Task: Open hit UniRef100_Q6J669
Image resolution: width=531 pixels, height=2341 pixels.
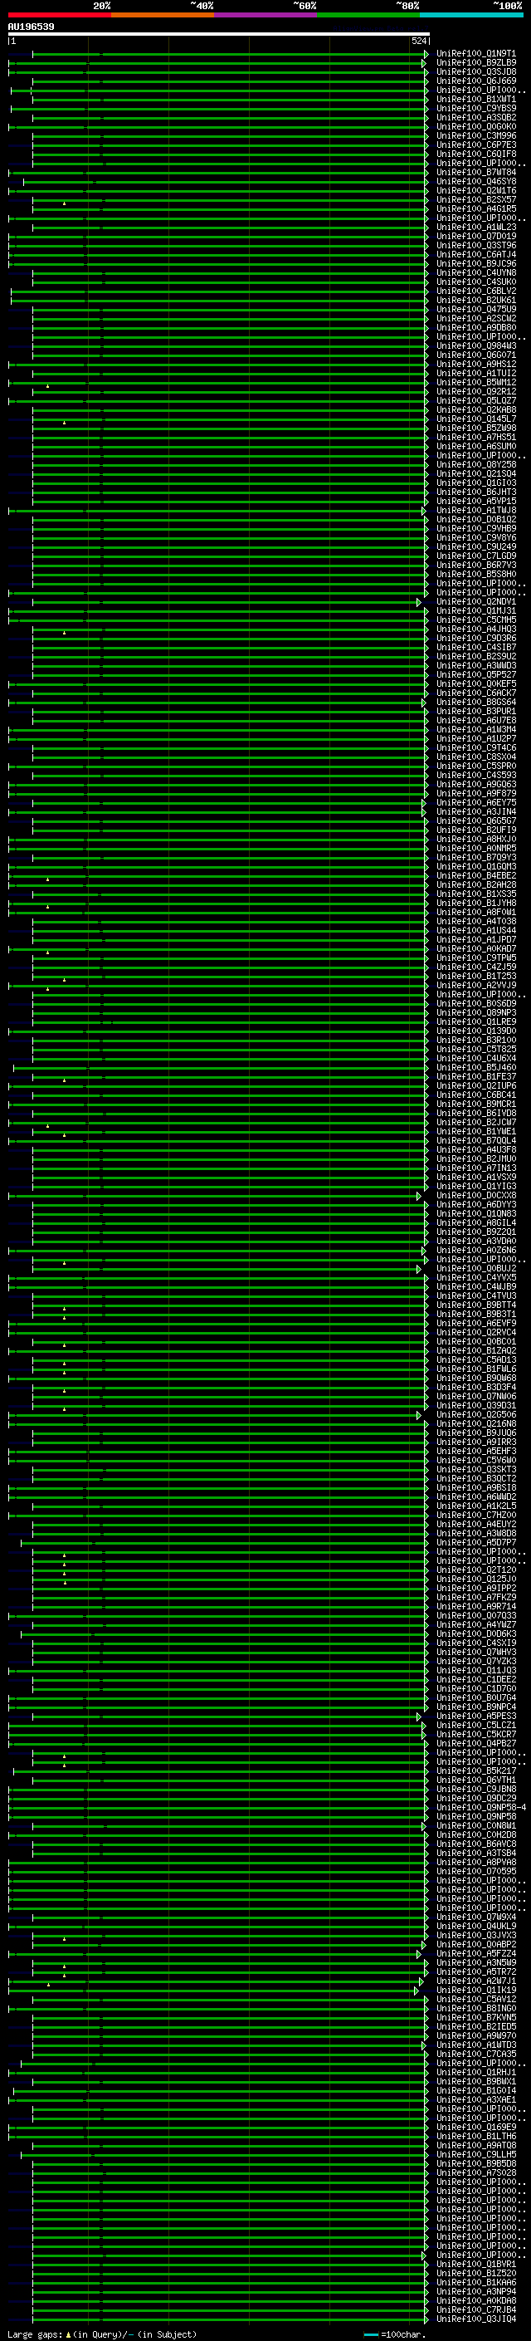Action: 476,81
